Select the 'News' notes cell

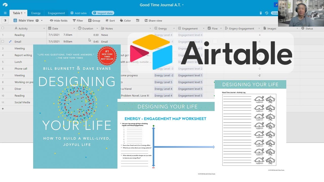(x=126, y=35)
